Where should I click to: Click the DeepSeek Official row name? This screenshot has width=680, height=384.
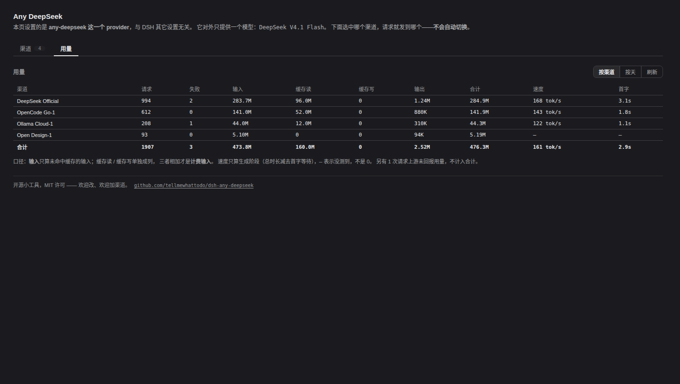click(x=38, y=101)
